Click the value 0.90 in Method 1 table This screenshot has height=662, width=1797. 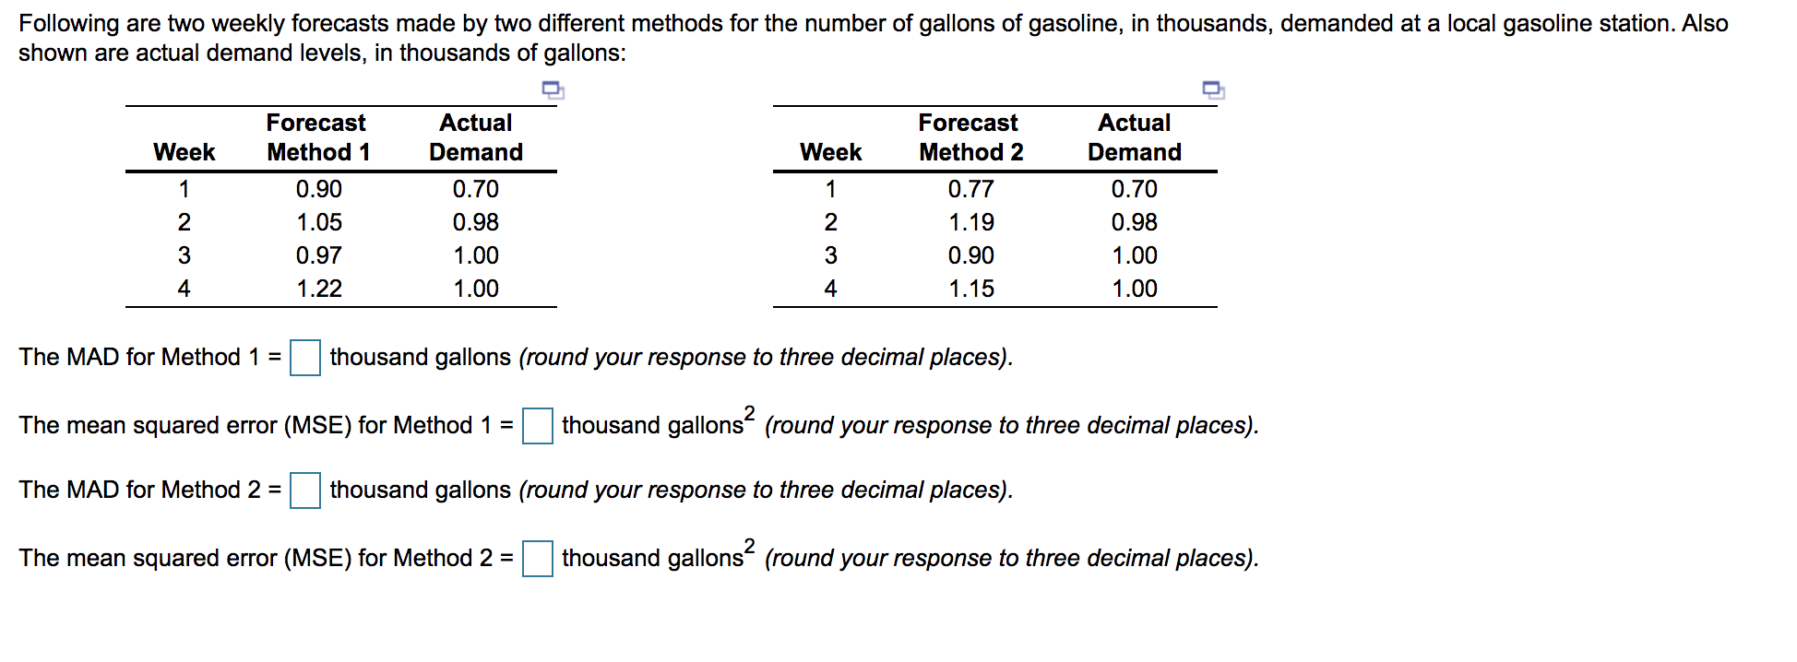point(317,190)
